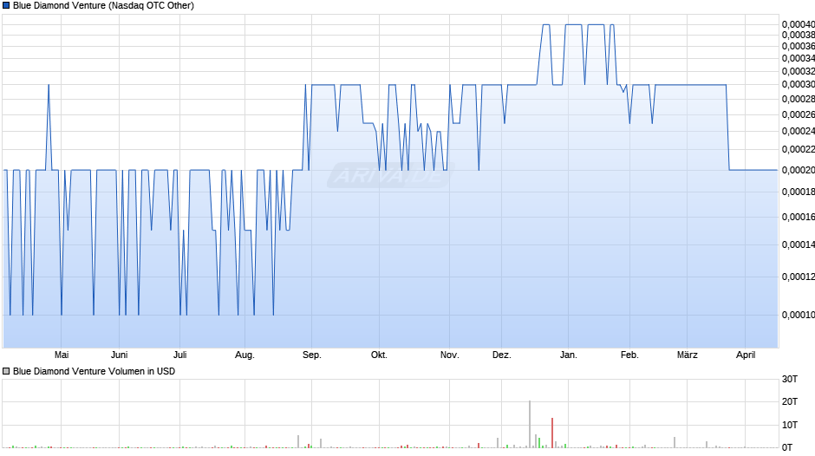The image size is (815, 456).
Task: Click the 'Sep.' month label
Action: [x=312, y=355]
